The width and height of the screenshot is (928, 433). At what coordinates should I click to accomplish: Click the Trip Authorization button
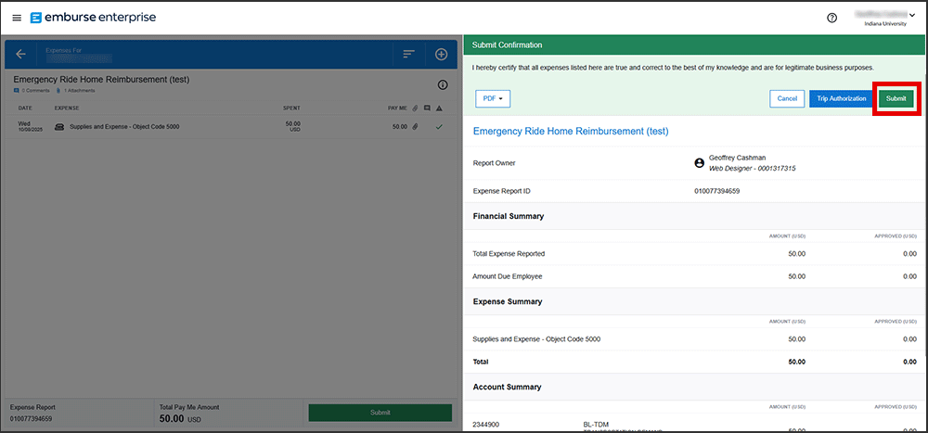click(841, 98)
